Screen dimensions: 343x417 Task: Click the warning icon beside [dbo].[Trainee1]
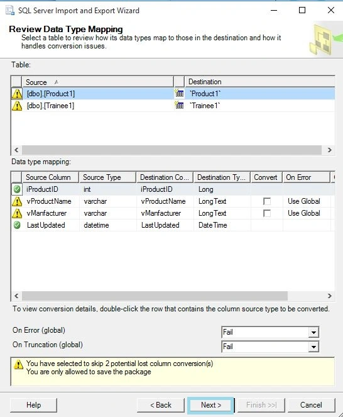pyautogui.click(x=17, y=106)
